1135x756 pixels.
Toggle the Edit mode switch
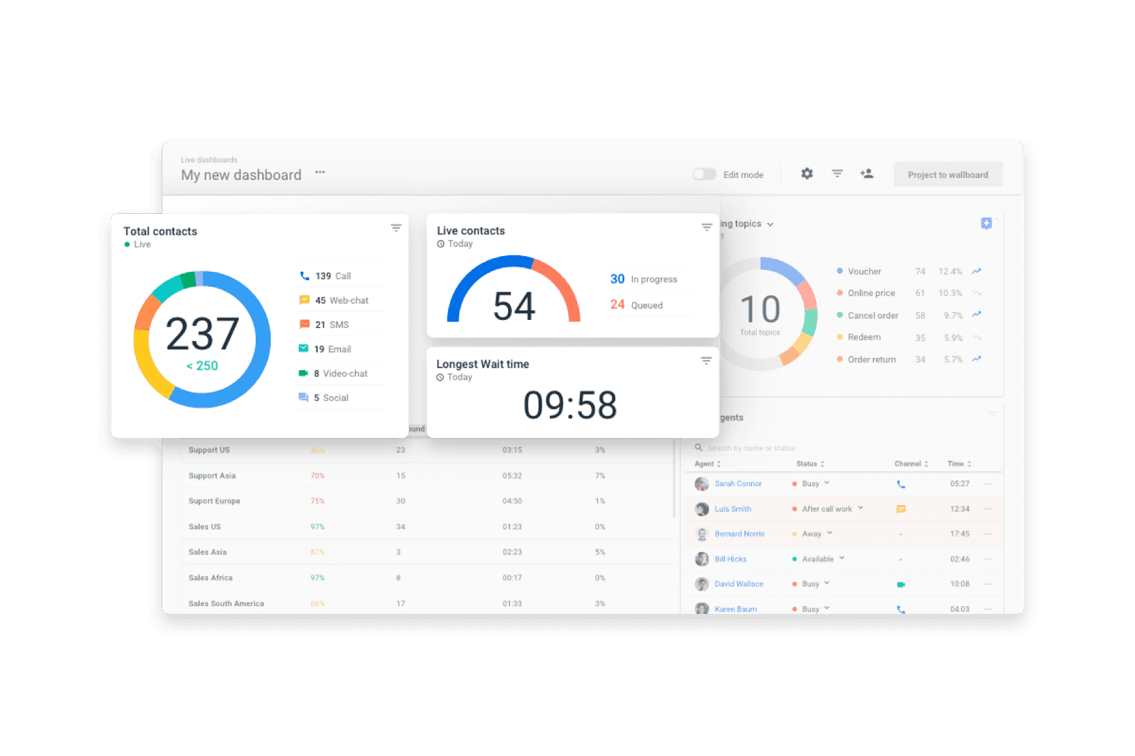tap(704, 174)
